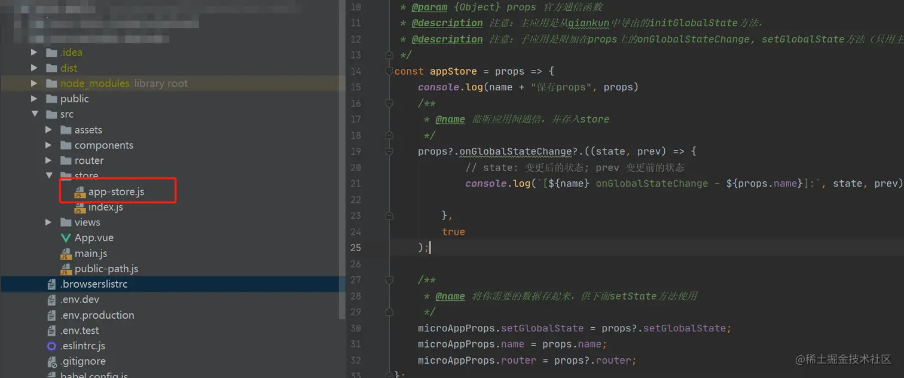Select the src folder label
Image resolution: width=904 pixels, height=378 pixels.
67,114
